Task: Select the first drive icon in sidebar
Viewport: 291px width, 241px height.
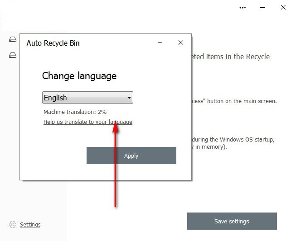Action: (13, 39)
